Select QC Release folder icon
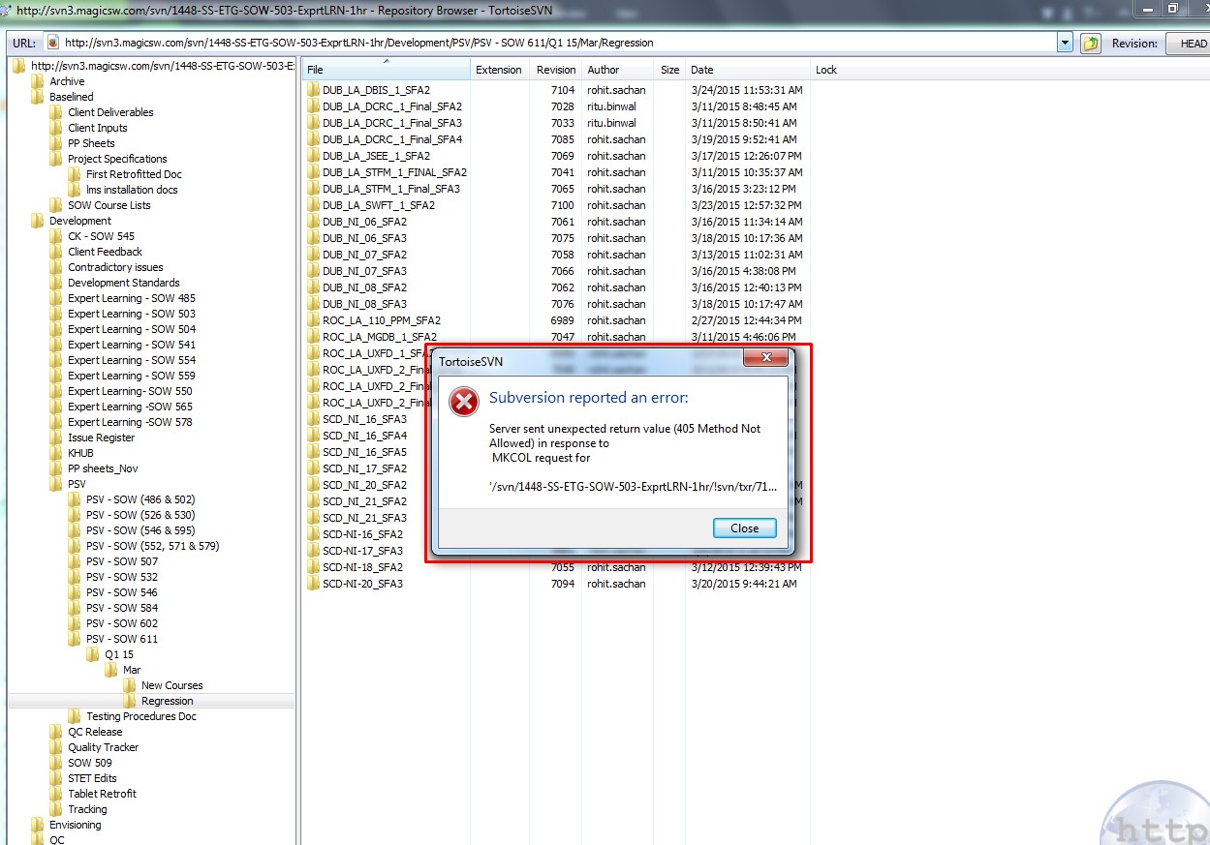 56,732
